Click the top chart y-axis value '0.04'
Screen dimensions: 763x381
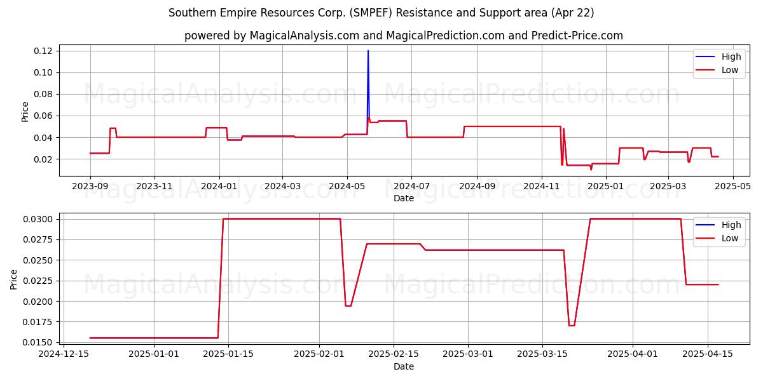(x=45, y=137)
